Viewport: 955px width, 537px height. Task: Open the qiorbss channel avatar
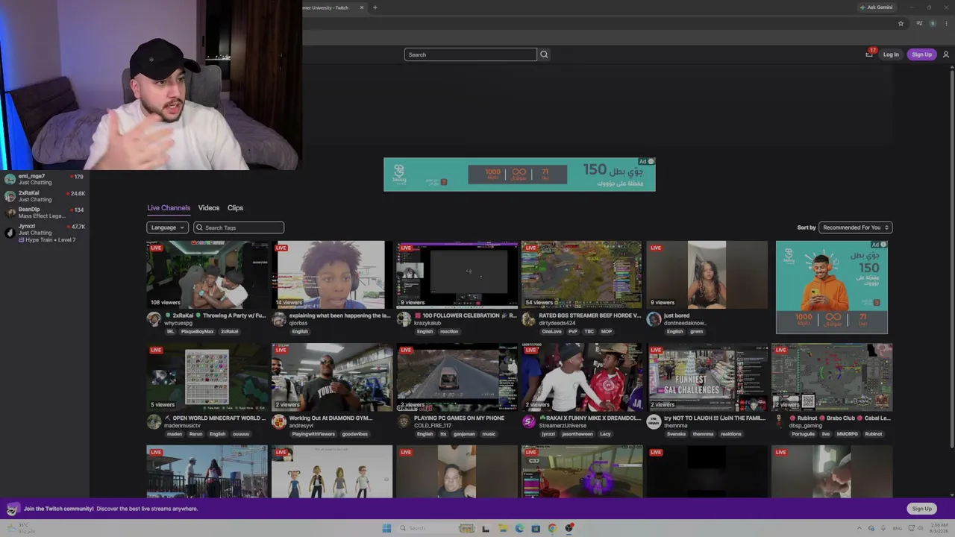click(279, 318)
